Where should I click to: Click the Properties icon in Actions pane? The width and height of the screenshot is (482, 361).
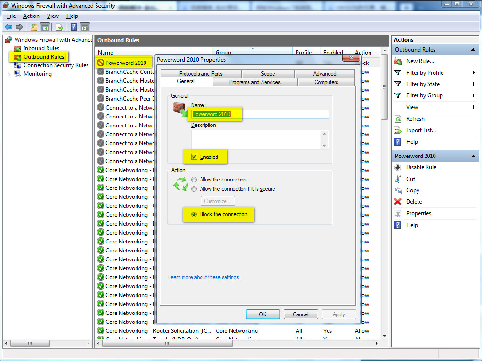[398, 213]
